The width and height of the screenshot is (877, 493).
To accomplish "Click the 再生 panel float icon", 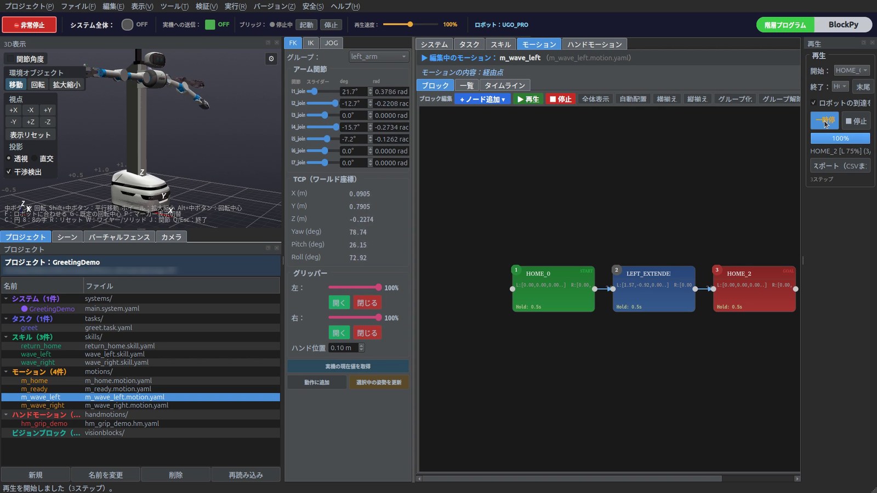I will [864, 43].
